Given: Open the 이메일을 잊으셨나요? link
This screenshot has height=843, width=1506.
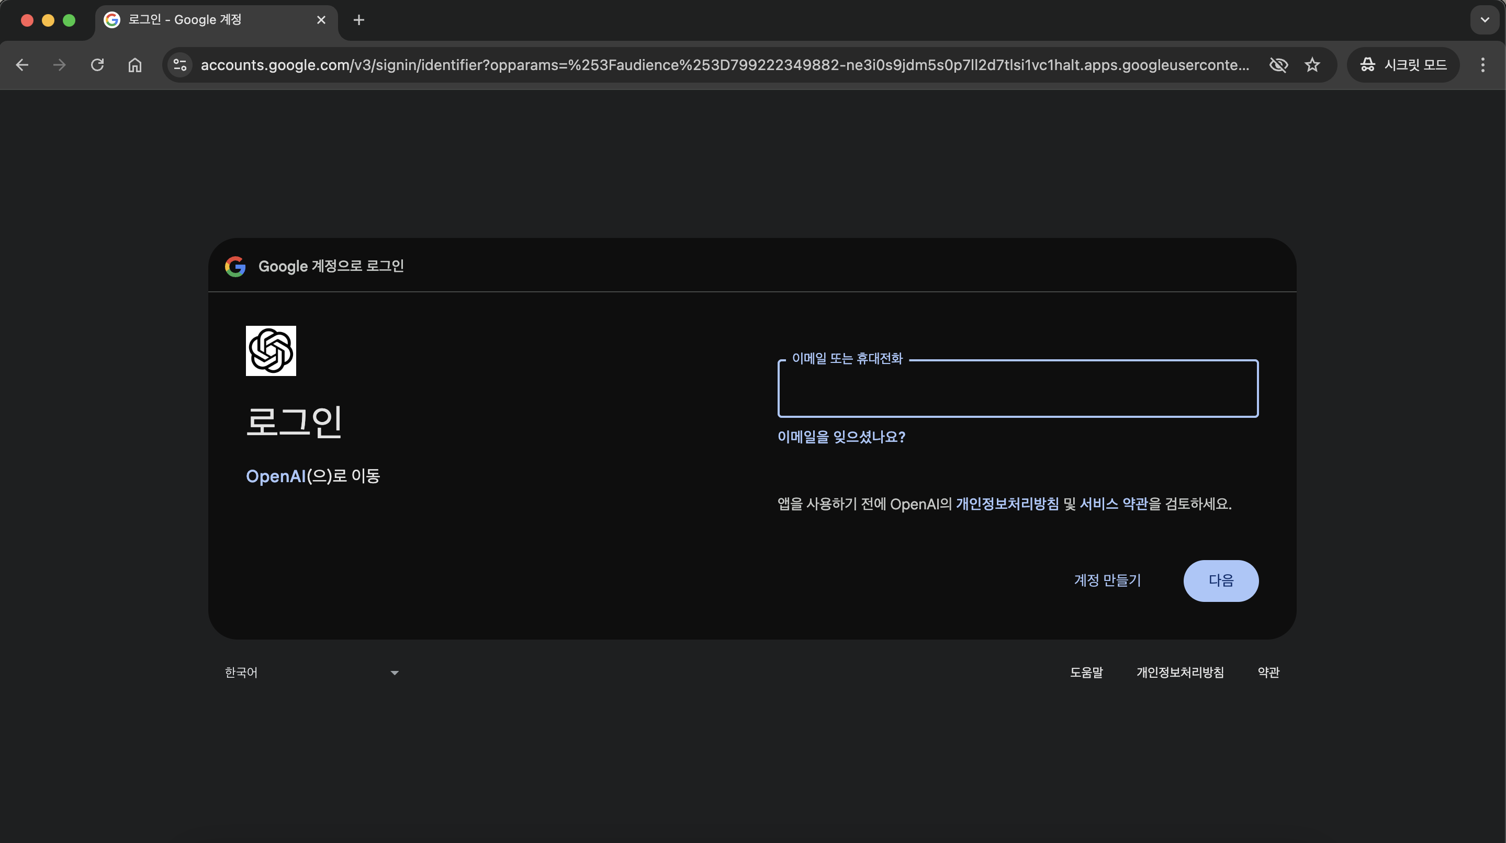Looking at the screenshot, I should [x=841, y=437].
